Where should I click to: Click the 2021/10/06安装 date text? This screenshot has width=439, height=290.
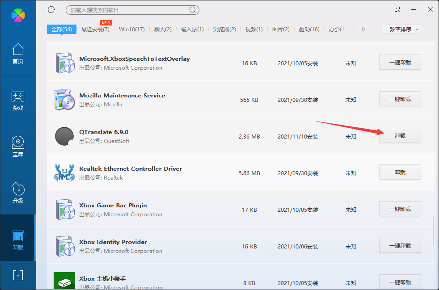point(298,247)
